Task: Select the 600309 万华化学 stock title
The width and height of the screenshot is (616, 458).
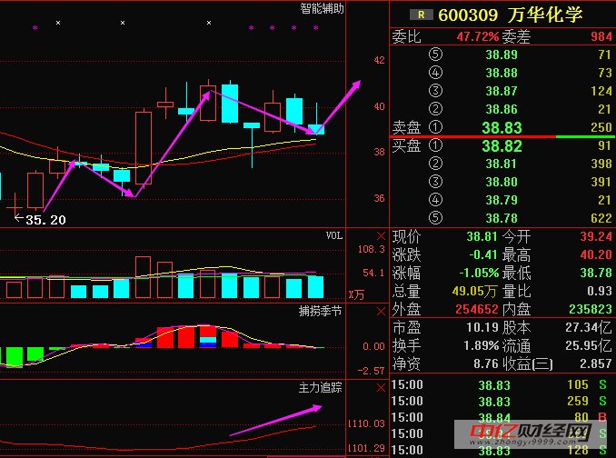Action: tap(509, 15)
